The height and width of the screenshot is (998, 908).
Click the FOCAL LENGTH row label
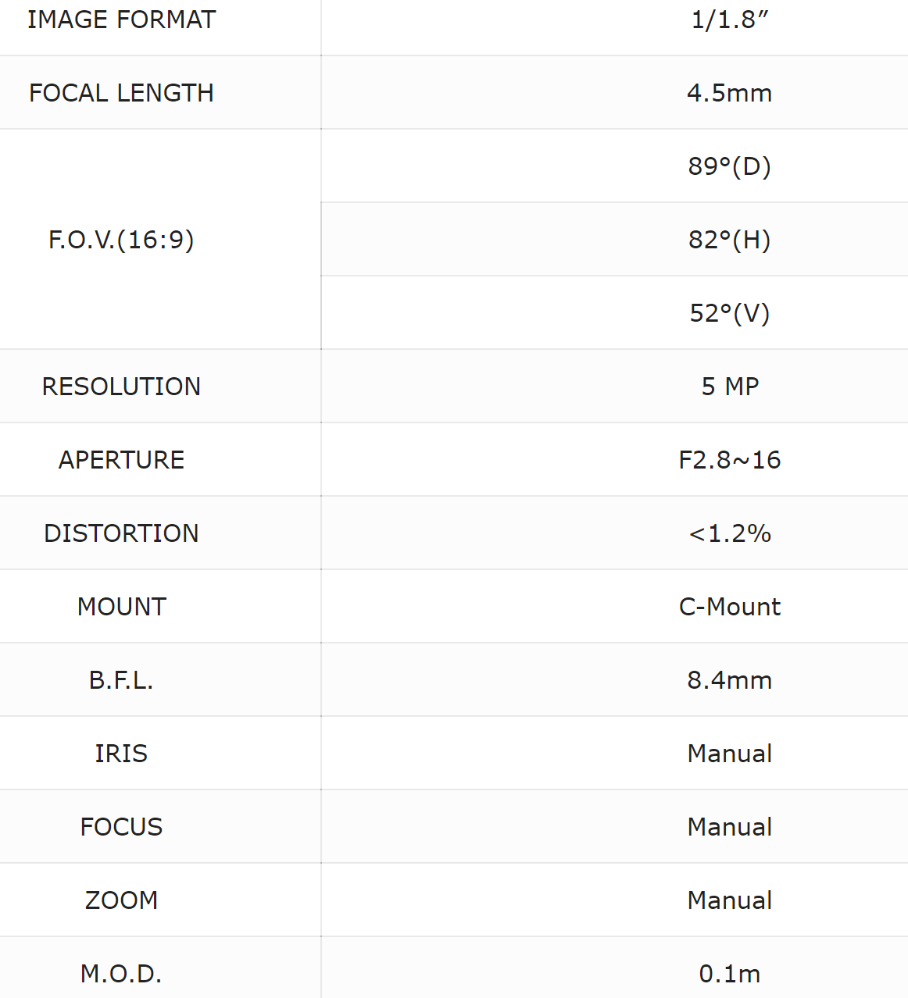coord(121,93)
